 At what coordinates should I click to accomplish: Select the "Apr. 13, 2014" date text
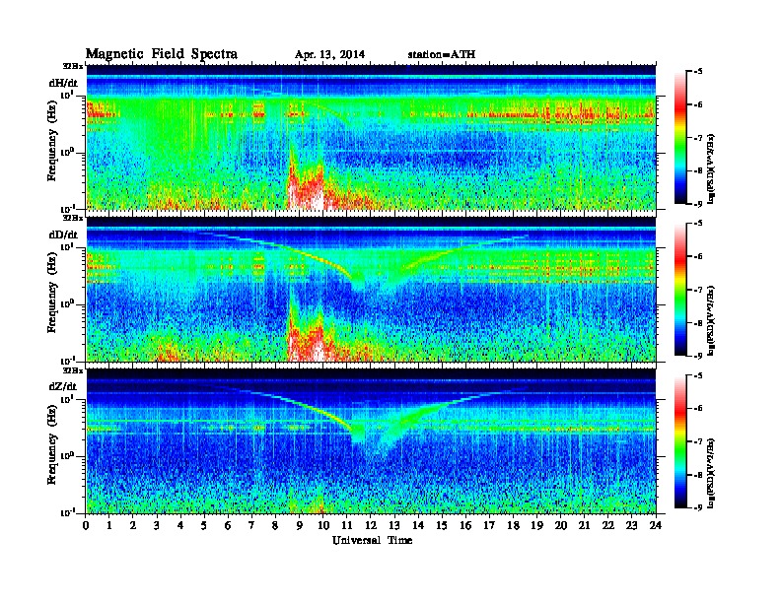[x=329, y=55]
